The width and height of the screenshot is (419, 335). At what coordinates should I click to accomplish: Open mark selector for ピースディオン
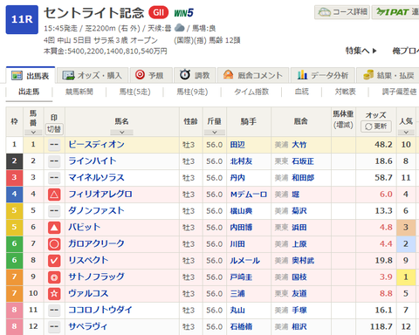[54, 145]
